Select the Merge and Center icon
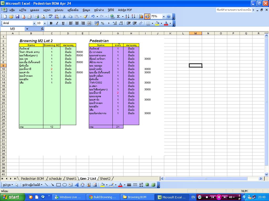 (x=89, y=23)
